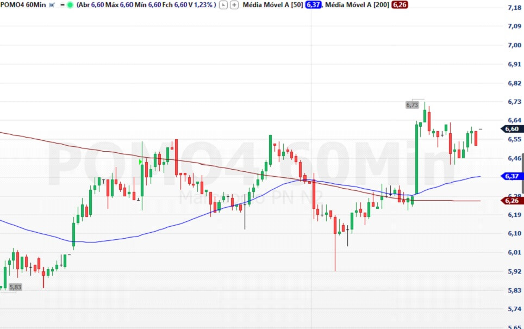Image resolution: width=524 pixels, height=329 pixels.
Task: Click the black 6,60 current price tag
Action: point(511,129)
